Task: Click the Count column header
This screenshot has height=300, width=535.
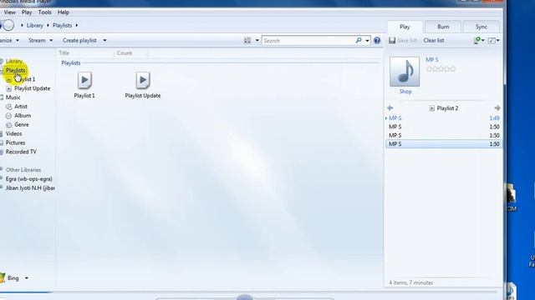Action: click(x=125, y=53)
